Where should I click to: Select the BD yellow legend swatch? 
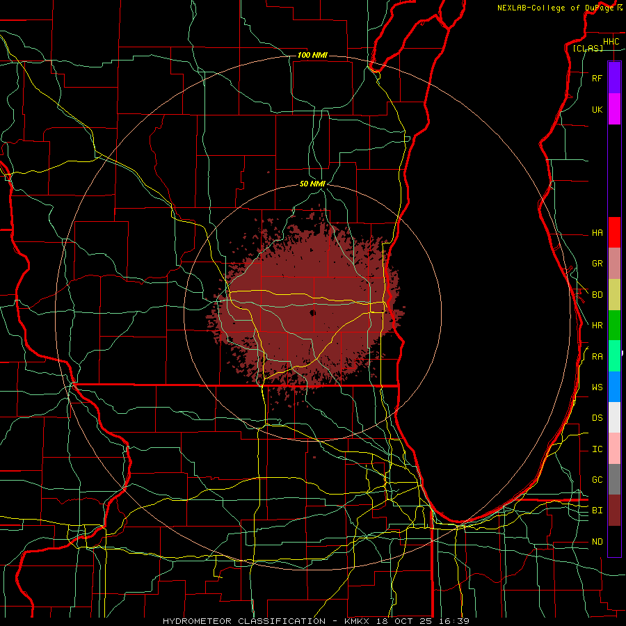point(614,295)
